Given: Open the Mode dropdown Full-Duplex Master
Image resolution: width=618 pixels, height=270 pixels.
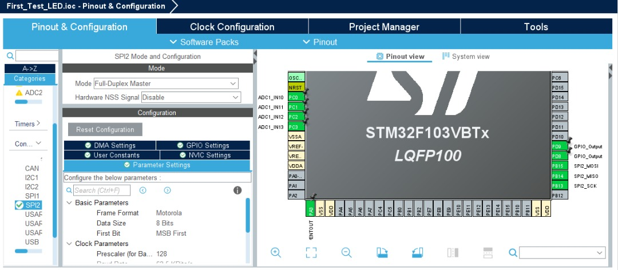Looking at the screenshot, I should click(x=166, y=84).
